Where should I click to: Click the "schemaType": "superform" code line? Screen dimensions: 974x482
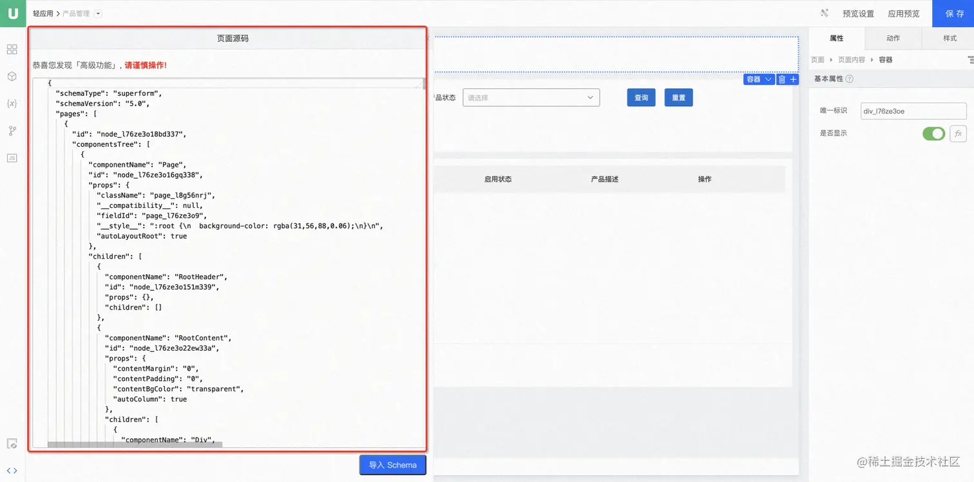click(x=110, y=93)
